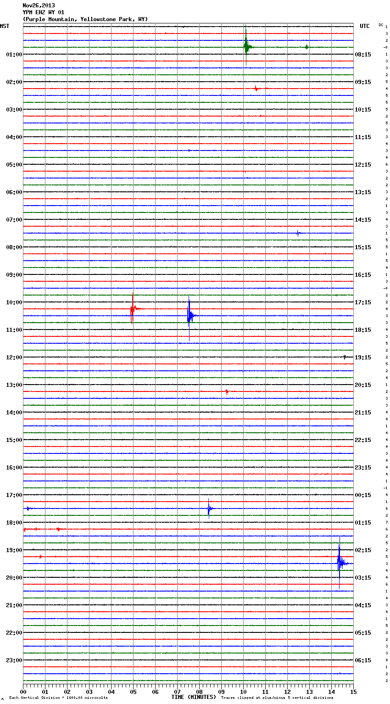Click the small black event beside the 19:15 label

pyautogui.click(x=345, y=357)
